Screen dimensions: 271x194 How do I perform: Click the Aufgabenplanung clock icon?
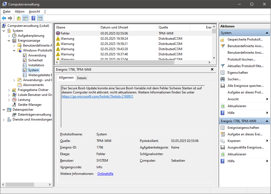click(14, 36)
